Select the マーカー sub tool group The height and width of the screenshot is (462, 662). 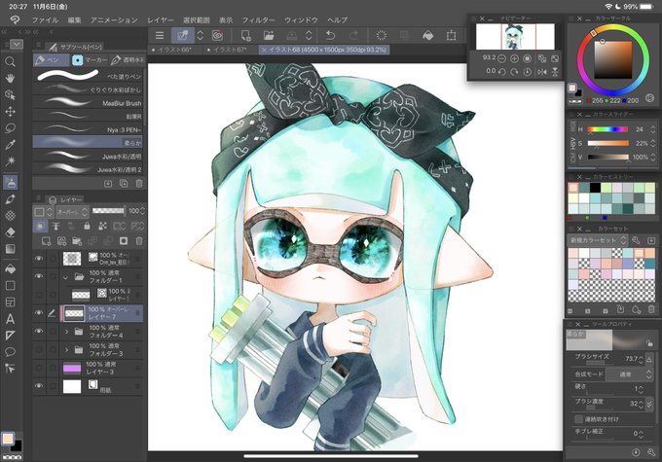(90, 60)
